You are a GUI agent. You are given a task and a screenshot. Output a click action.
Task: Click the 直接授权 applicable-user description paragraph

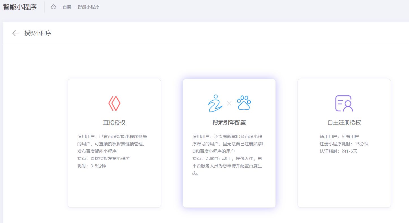112,144
